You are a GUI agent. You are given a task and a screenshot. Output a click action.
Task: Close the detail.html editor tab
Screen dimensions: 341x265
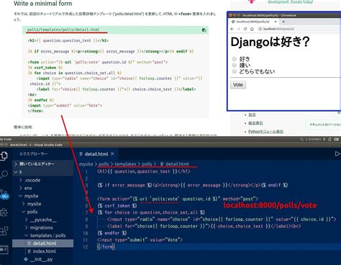[x=112, y=154]
